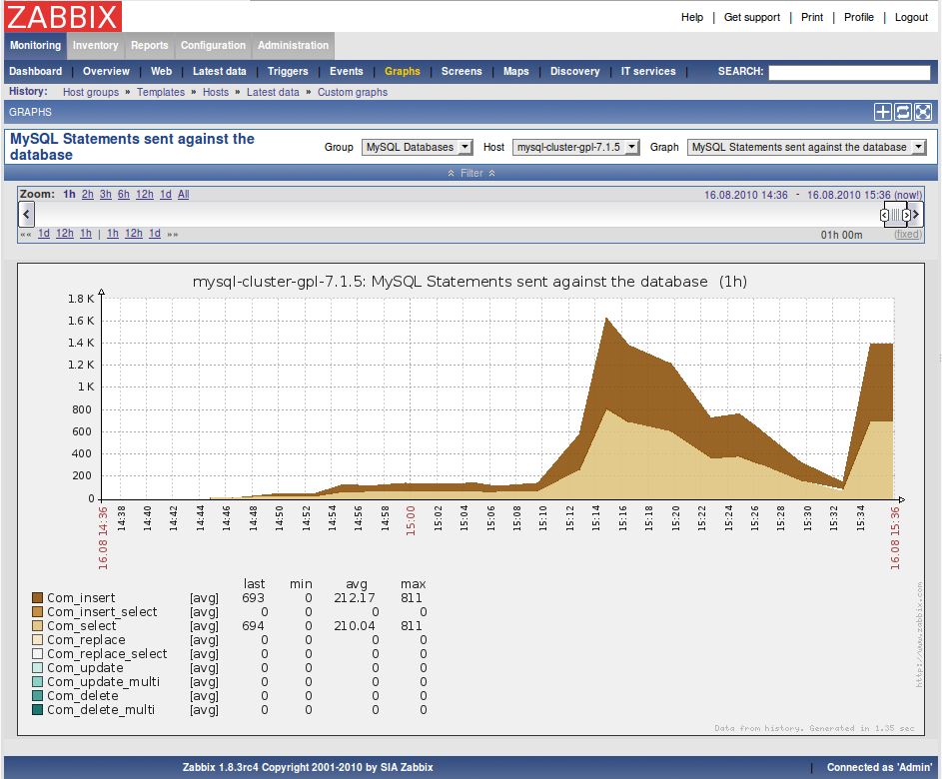Switch to fullscreen mode using the fullscreen icon
Image resolution: width=942 pixels, height=779 pixels.
[x=924, y=112]
